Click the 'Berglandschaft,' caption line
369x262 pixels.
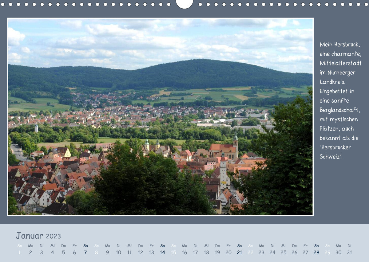pyautogui.click(x=340, y=110)
